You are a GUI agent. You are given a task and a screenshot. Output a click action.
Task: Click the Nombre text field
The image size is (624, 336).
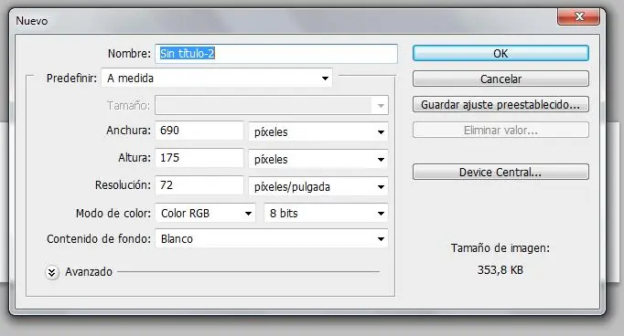[x=276, y=54]
